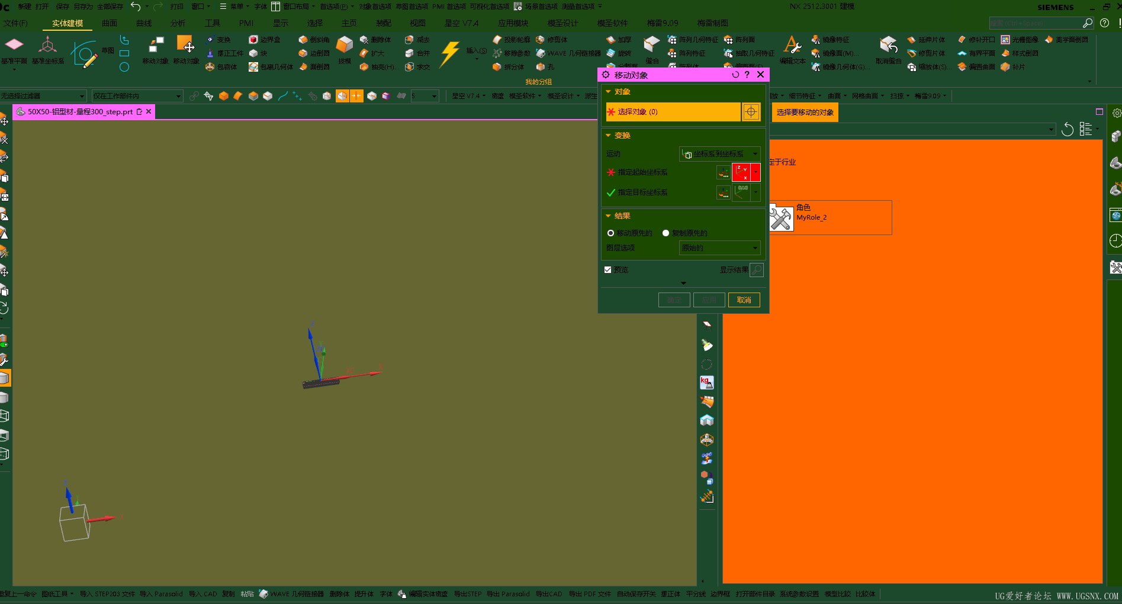Switch to the 曲线 ribbon tab

(144, 23)
